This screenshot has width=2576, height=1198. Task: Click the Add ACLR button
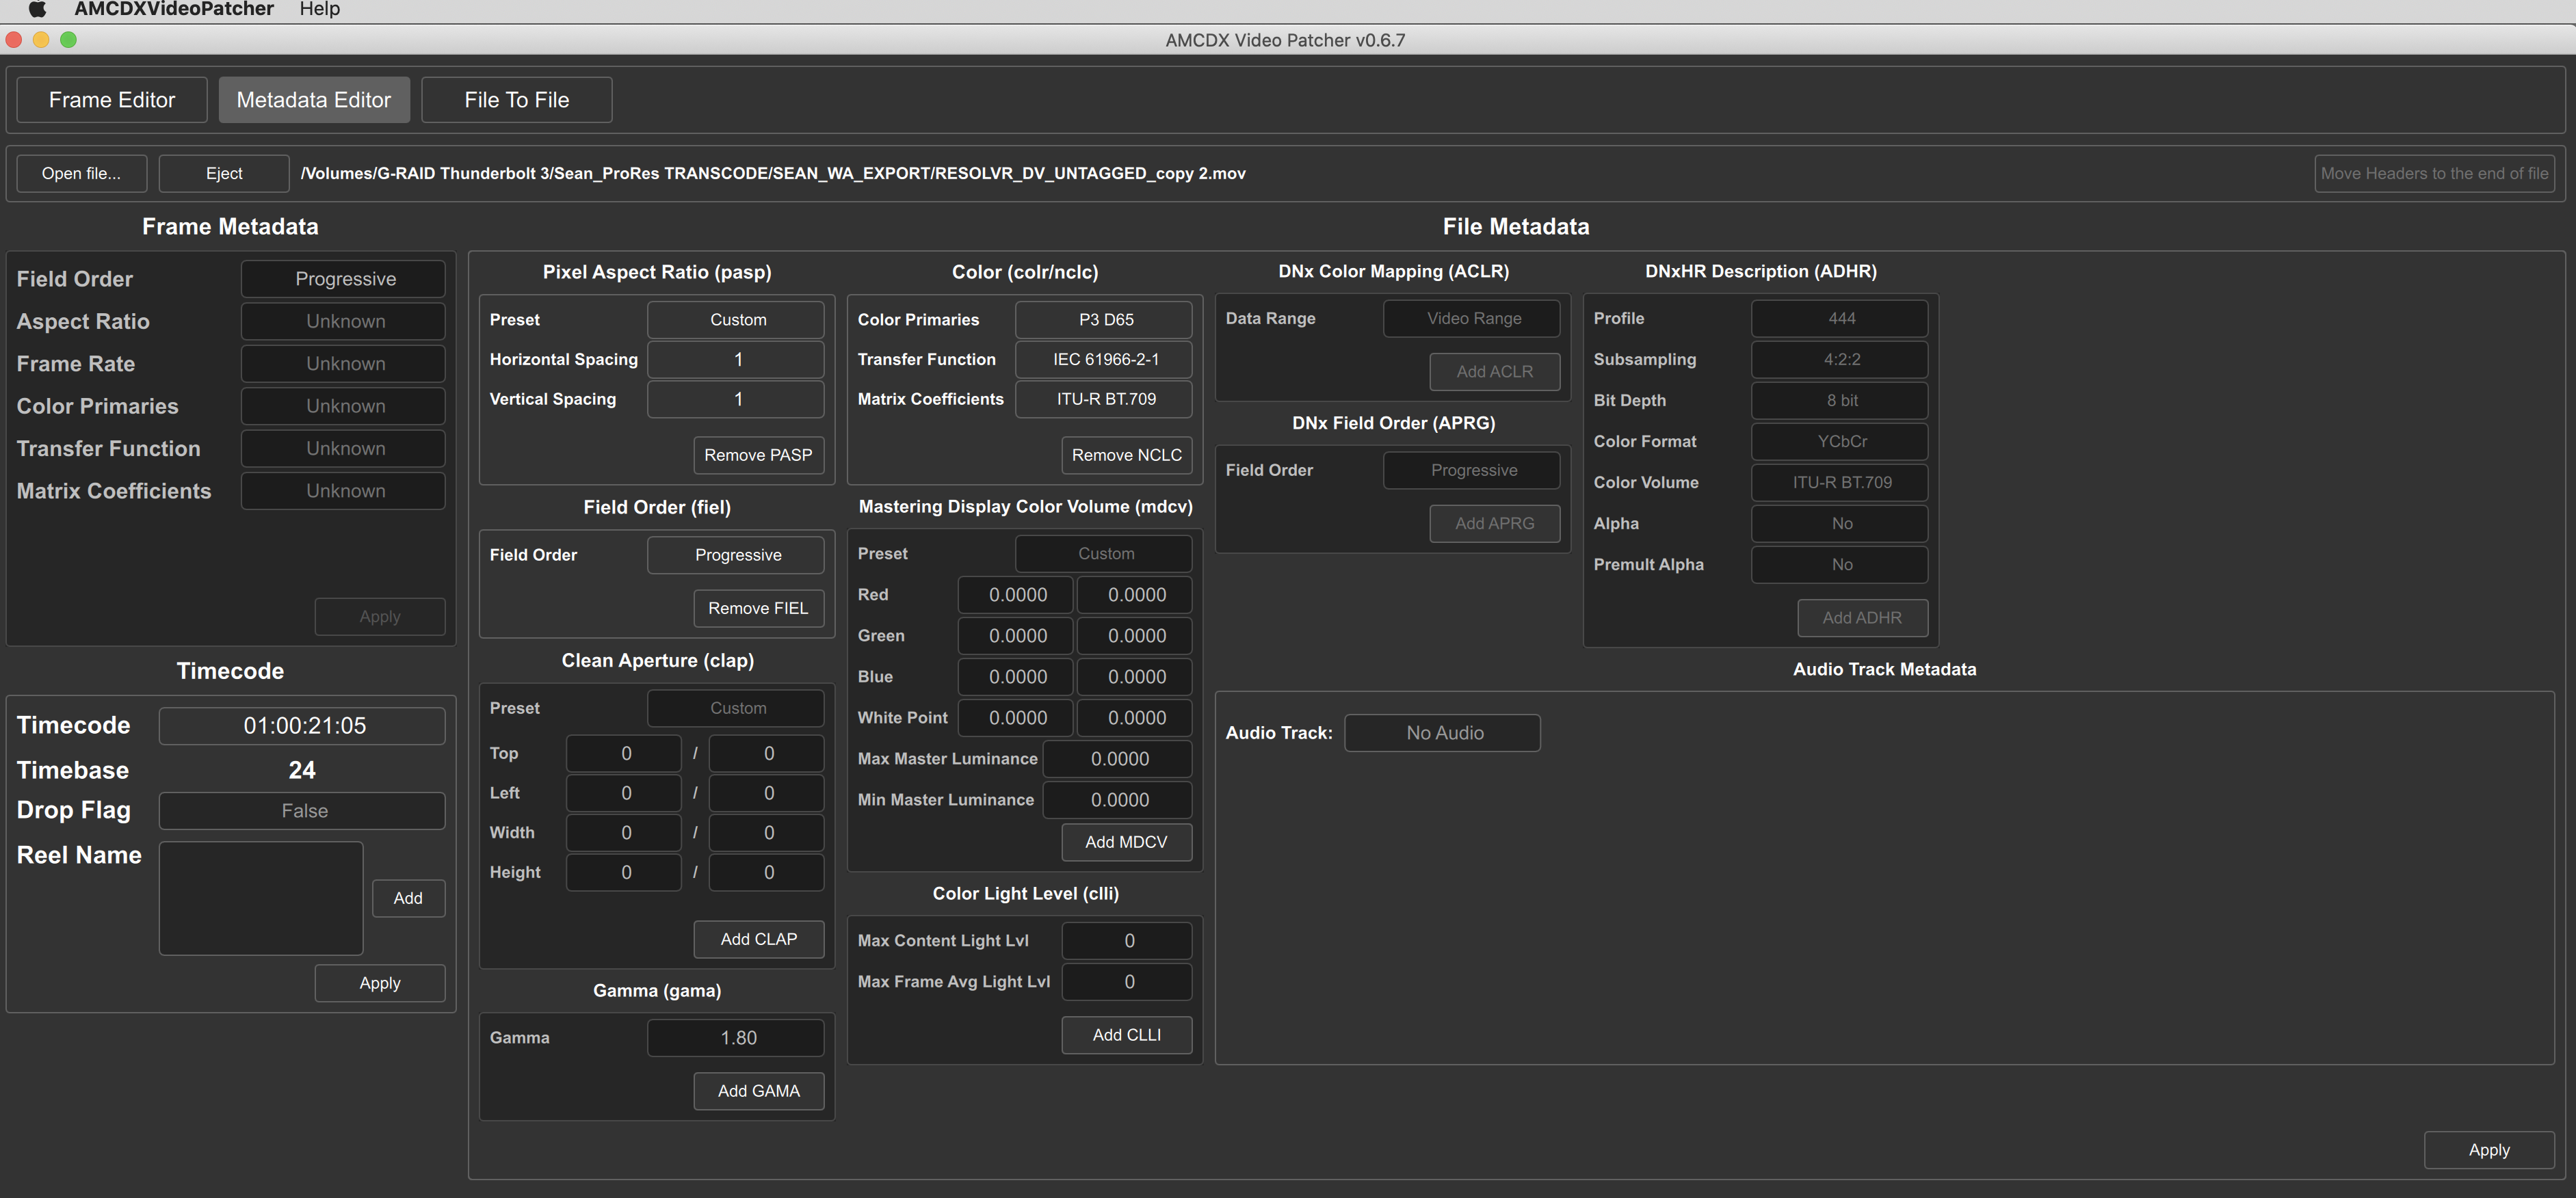click(x=1495, y=372)
